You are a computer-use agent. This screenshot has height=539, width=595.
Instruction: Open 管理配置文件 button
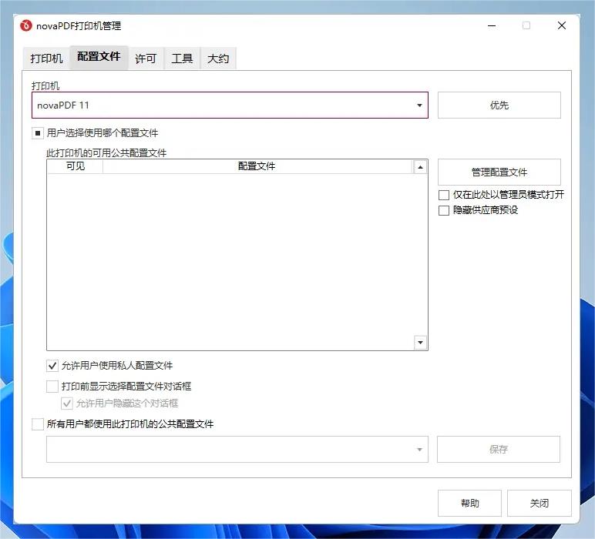pos(499,172)
